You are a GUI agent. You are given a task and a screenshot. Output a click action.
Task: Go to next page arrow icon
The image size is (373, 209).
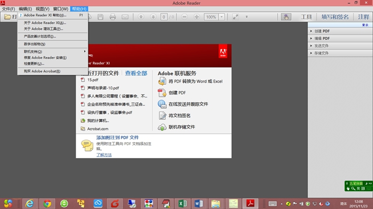click(153, 16)
